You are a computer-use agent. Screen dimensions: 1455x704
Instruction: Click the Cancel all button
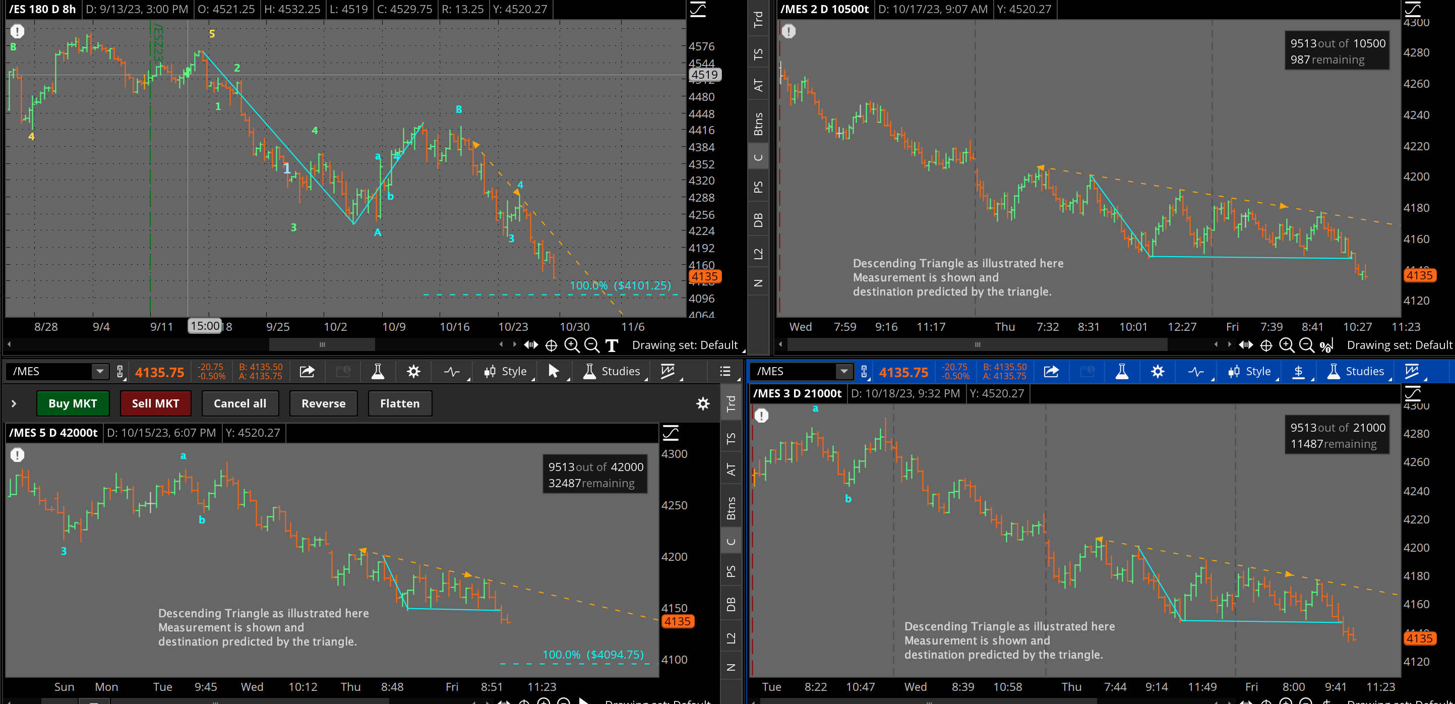(x=240, y=403)
